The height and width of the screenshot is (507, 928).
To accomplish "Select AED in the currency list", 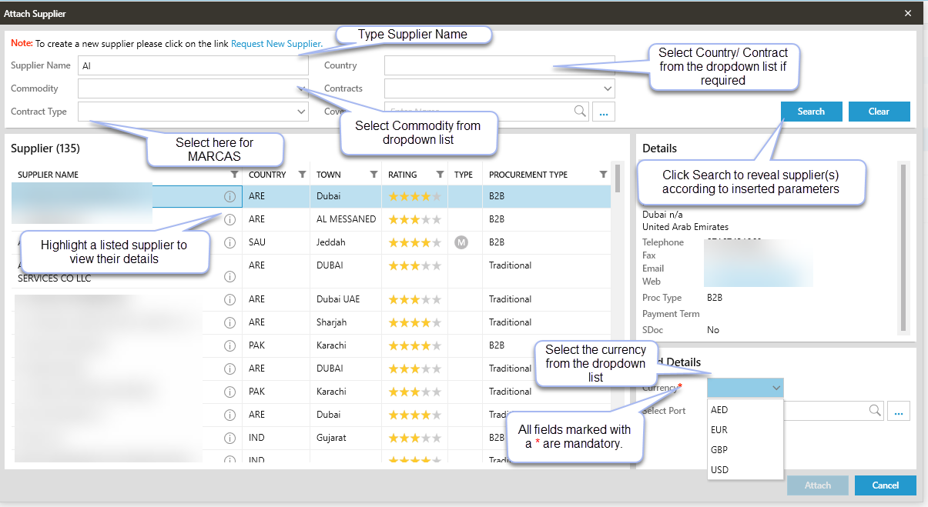I will tap(719, 410).
